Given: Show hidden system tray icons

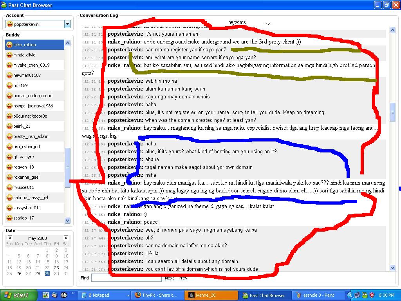Looking at the screenshot, I should point(350,296).
